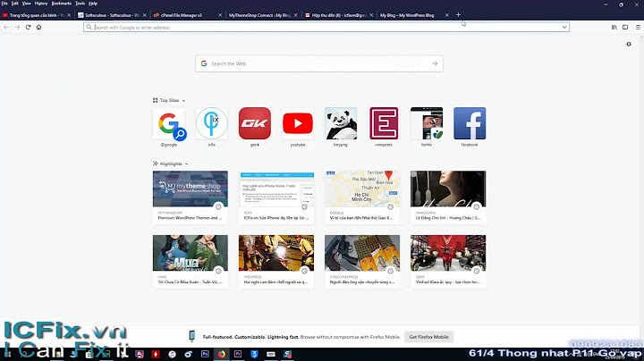Open the facebook top site tile
This screenshot has height=361, width=644.
point(470,123)
